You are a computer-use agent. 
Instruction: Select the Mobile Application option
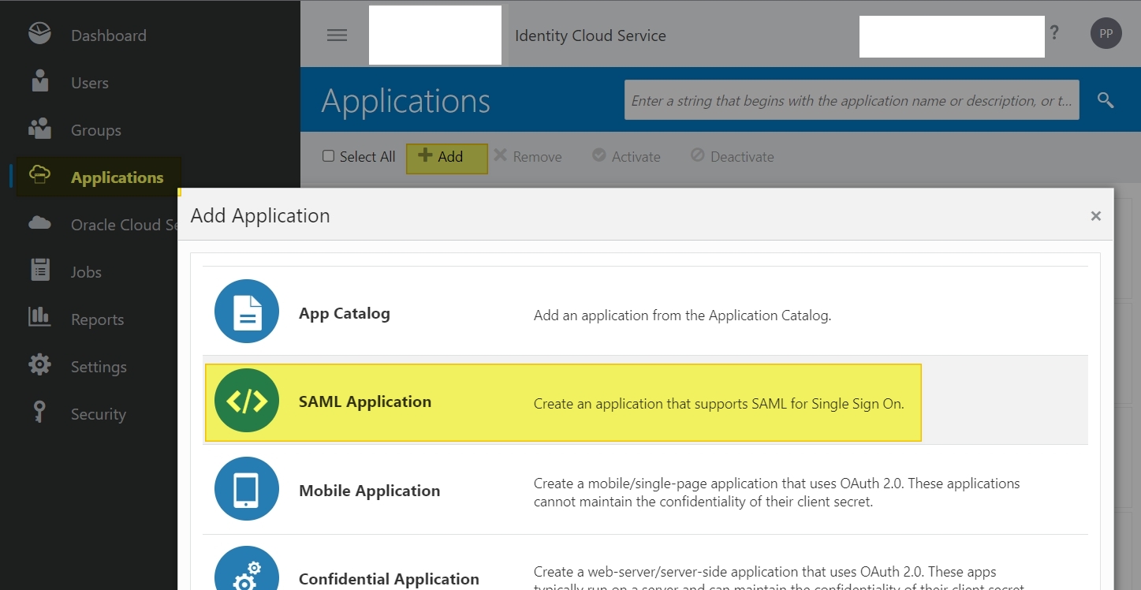[x=369, y=491]
